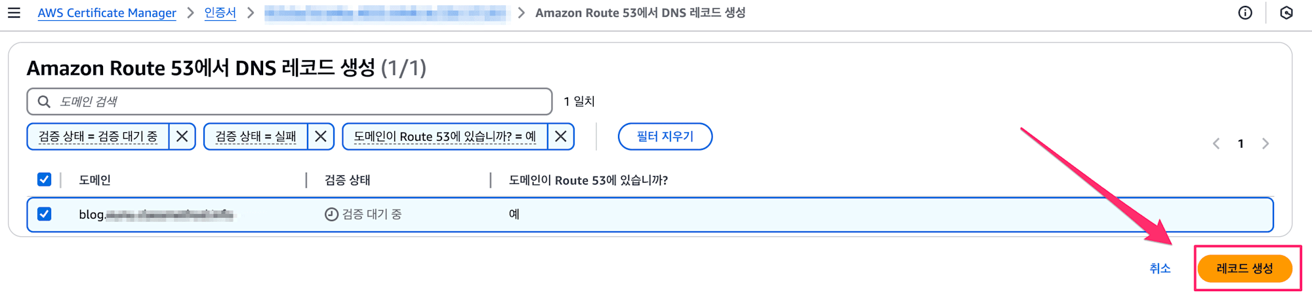This screenshot has width=1312, height=301.
Task: Click the orange 레코드 생성 button
Action: point(1245,268)
